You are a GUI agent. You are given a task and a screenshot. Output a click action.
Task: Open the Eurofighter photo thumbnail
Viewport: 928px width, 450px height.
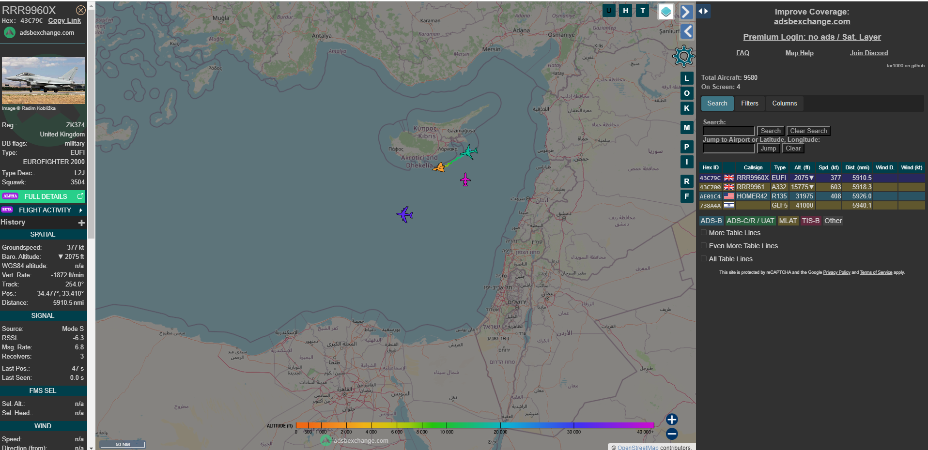point(43,80)
